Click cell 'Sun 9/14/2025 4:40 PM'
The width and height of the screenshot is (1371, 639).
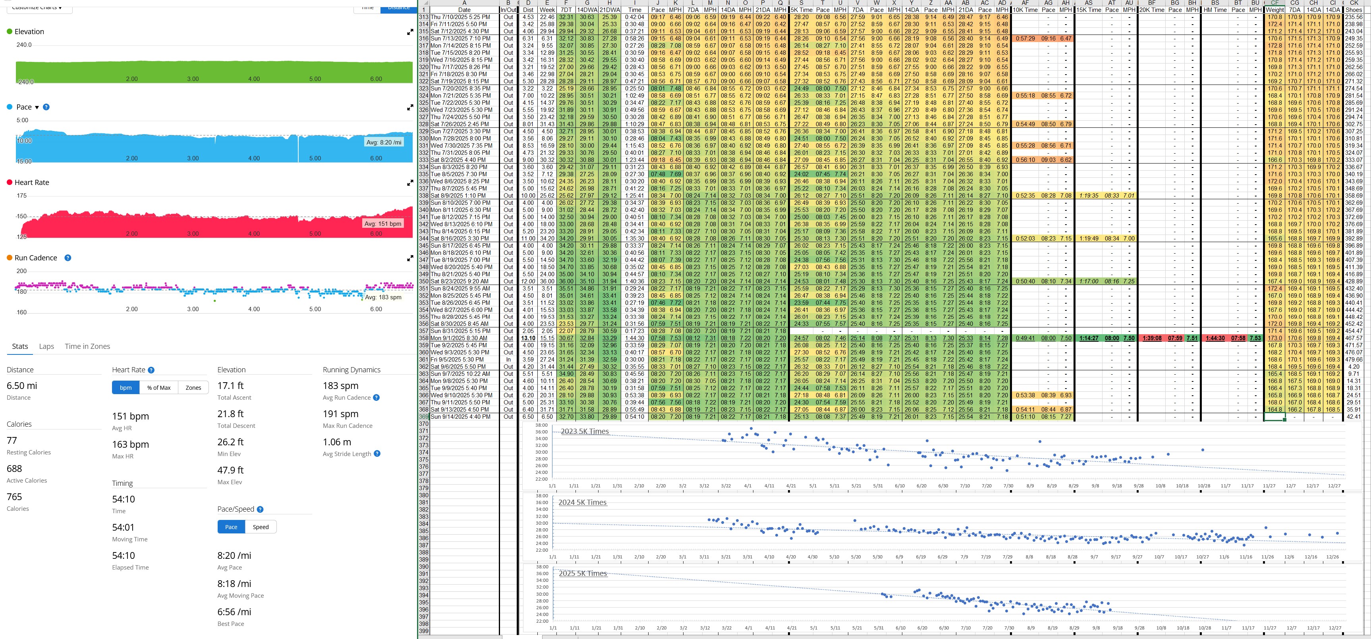(464, 417)
